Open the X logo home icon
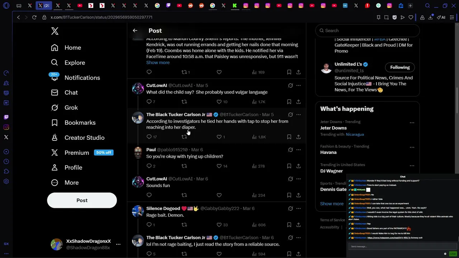 tap(55, 31)
